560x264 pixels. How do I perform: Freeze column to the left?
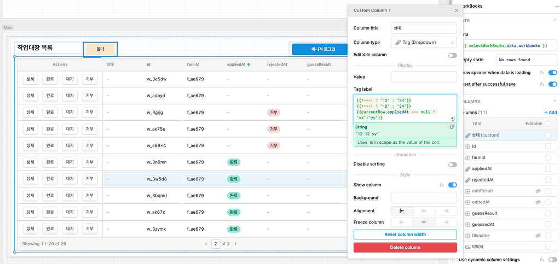tap(402, 222)
